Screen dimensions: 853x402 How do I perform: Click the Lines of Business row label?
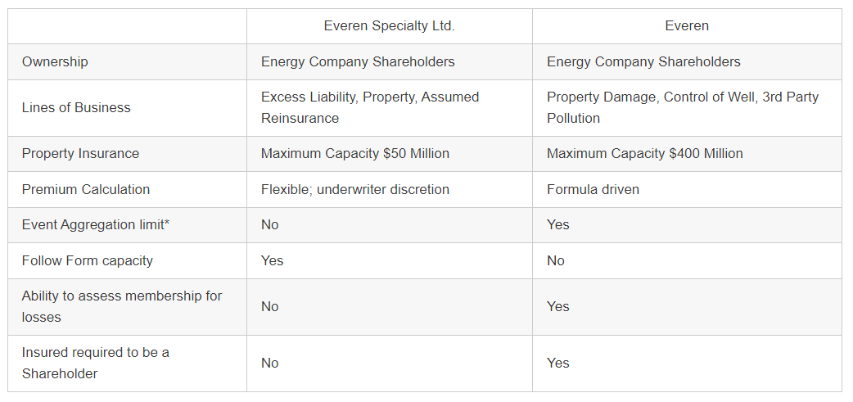point(76,108)
